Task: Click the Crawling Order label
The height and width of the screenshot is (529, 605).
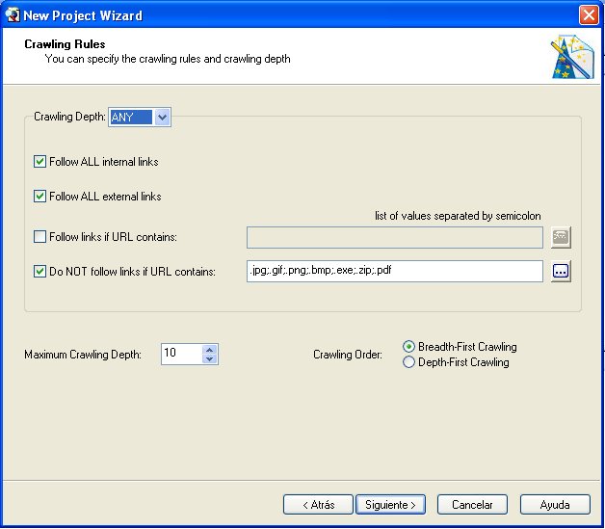Action: click(348, 355)
